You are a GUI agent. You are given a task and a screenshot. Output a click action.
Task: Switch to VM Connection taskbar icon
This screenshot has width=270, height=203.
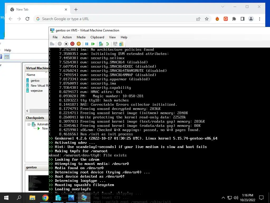click(x=84, y=198)
